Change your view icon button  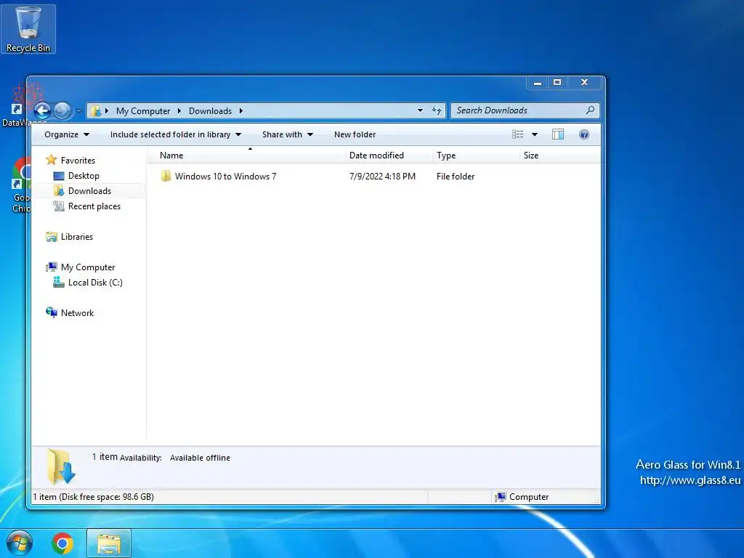517,134
